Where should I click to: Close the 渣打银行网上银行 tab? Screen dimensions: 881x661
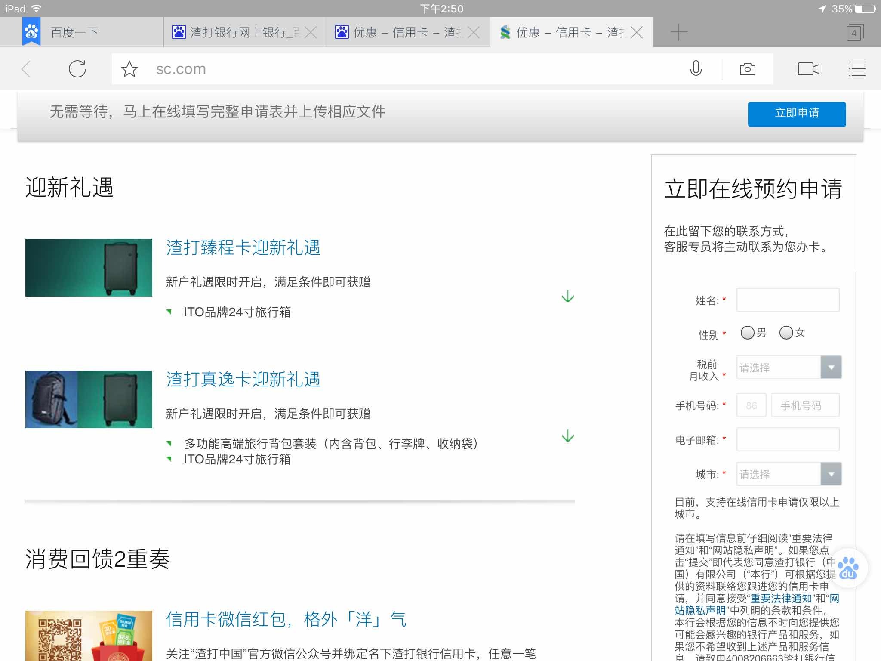coord(311,32)
